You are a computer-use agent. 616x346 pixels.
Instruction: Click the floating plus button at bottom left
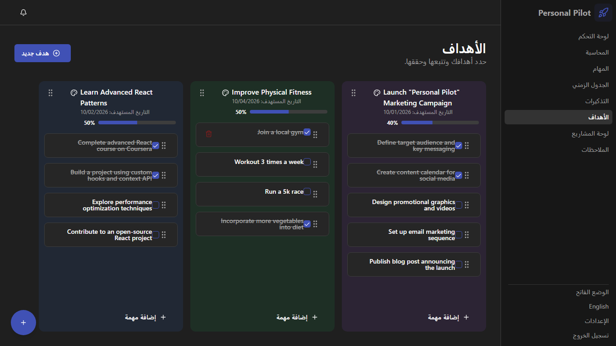coord(23,323)
